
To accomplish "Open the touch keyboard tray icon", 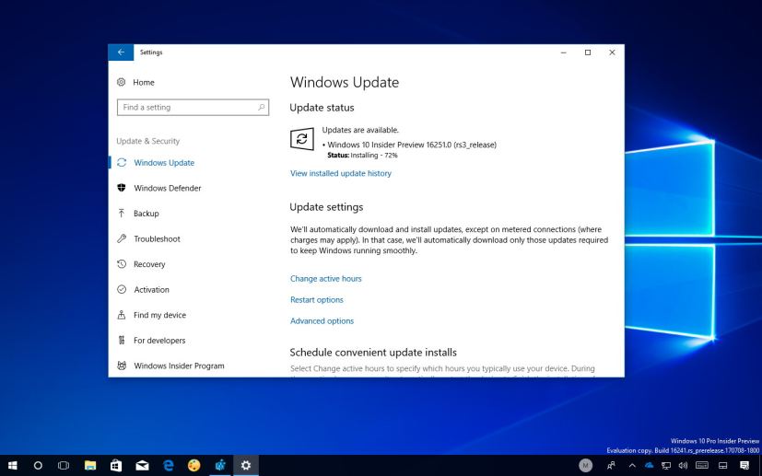I will coord(702,465).
